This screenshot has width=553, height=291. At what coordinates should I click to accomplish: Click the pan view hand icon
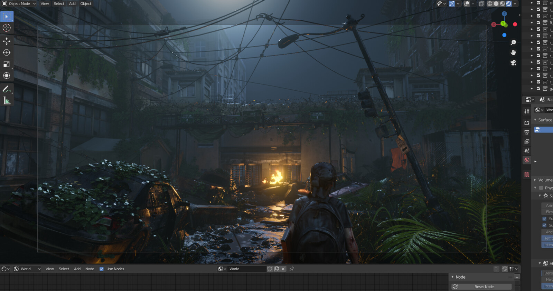[513, 52]
